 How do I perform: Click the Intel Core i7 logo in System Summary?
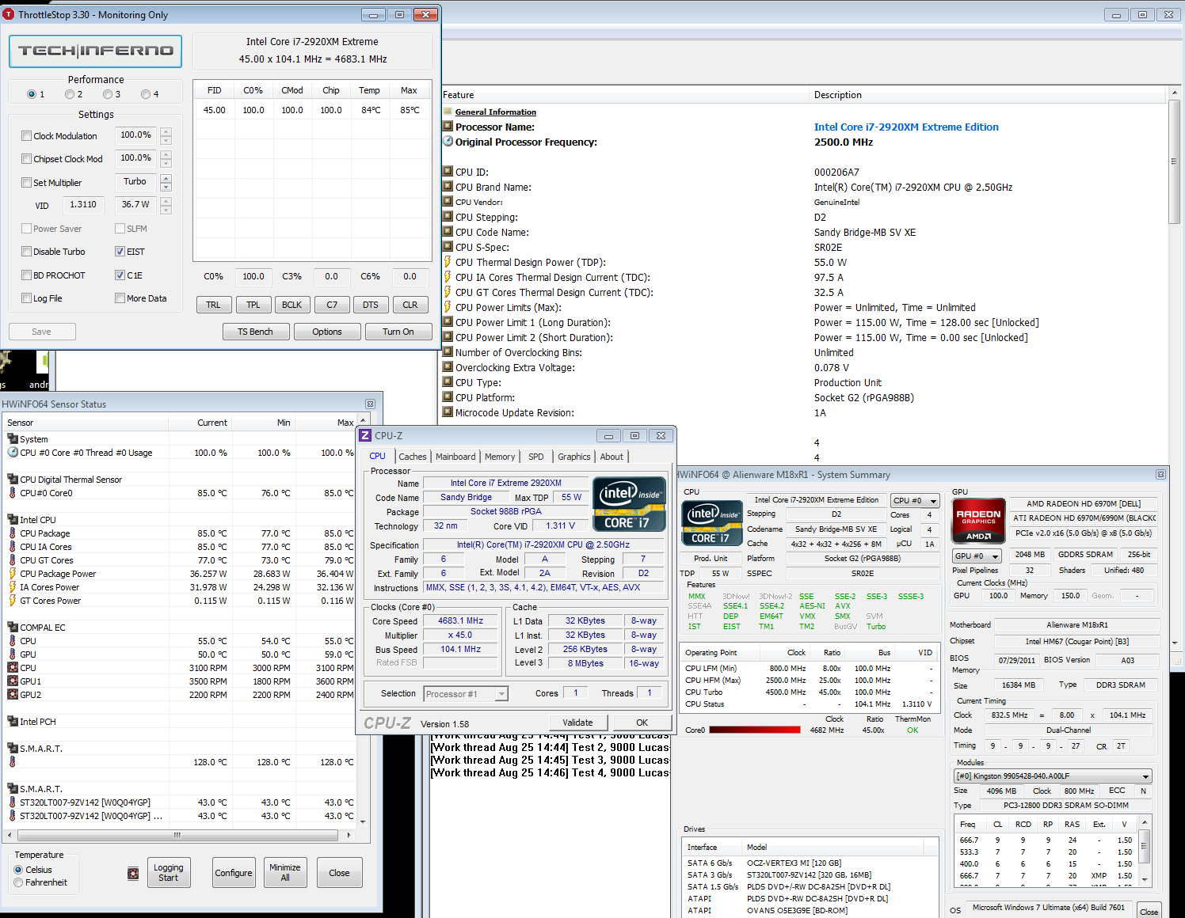tap(712, 523)
